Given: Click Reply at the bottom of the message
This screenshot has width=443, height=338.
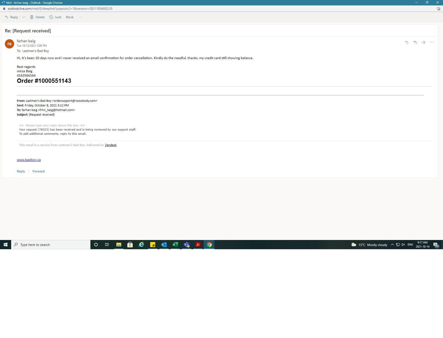Looking at the screenshot, I should coord(21,171).
